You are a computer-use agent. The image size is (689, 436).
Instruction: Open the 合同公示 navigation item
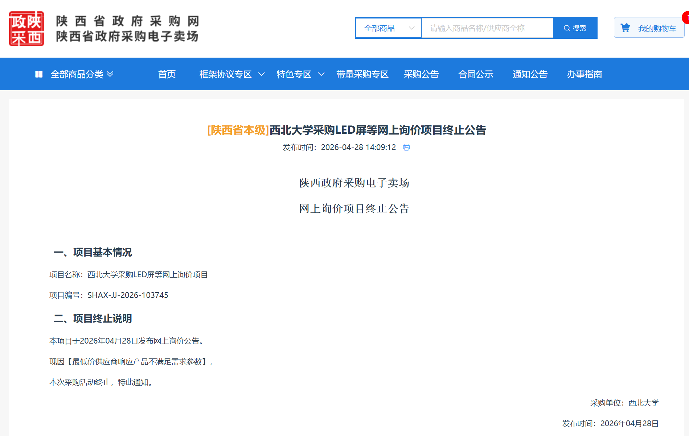pyautogui.click(x=476, y=74)
